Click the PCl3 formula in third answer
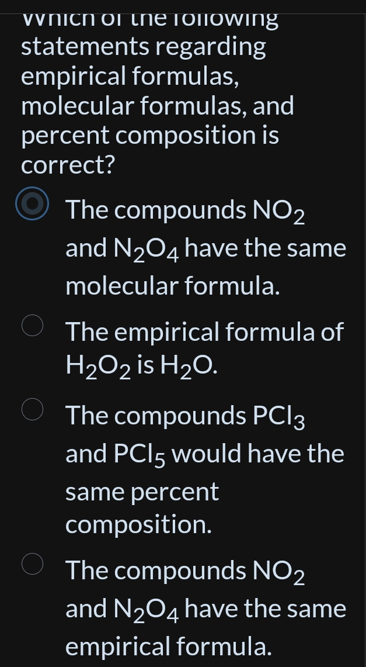 [278, 417]
